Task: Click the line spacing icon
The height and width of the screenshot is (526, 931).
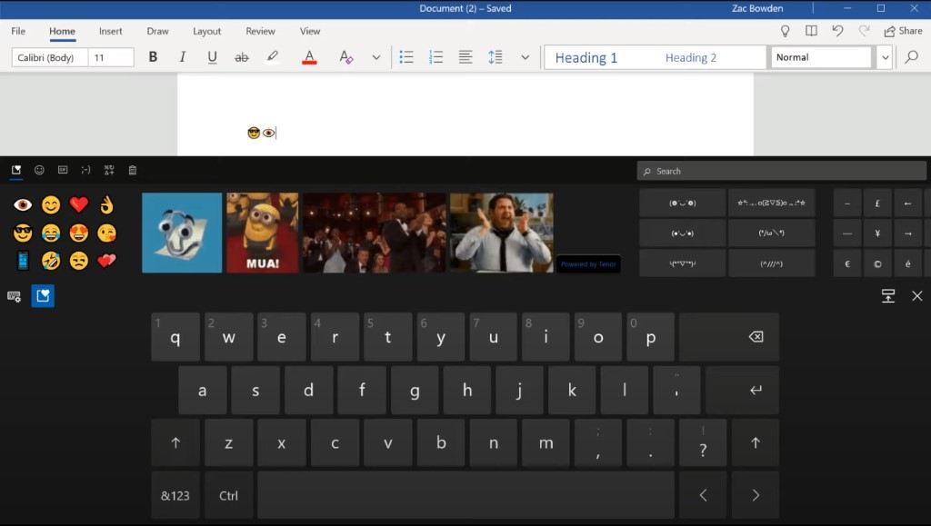Action: click(496, 57)
